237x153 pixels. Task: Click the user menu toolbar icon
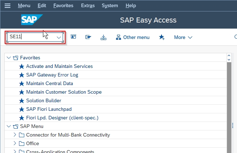click(x=73, y=37)
